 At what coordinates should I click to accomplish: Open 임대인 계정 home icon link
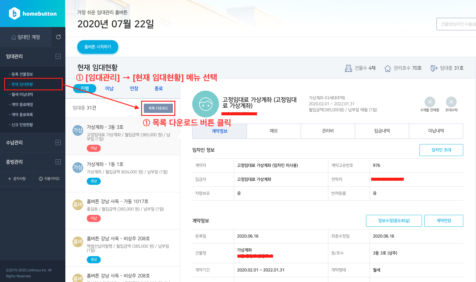[x=26, y=37]
